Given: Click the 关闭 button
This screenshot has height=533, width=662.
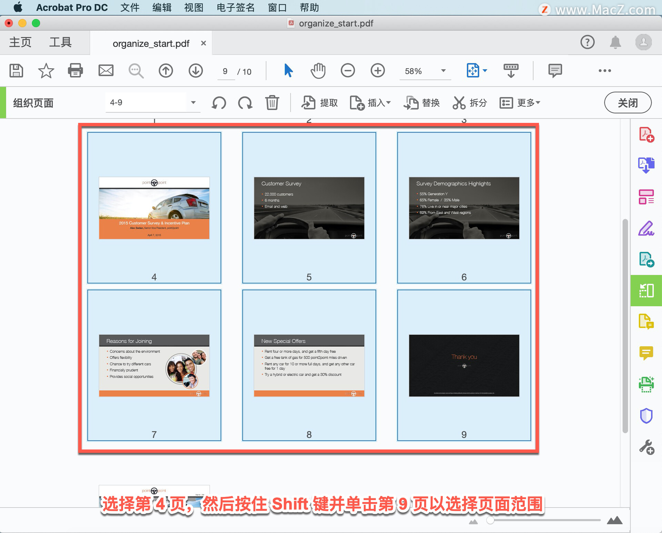Looking at the screenshot, I should coord(628,103).
